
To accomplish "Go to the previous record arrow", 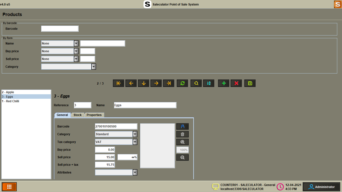I will pyautogui.click(x=131, y=83).
